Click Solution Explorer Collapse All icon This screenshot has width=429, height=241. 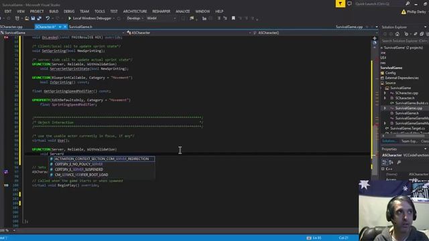tap(422, 34)
